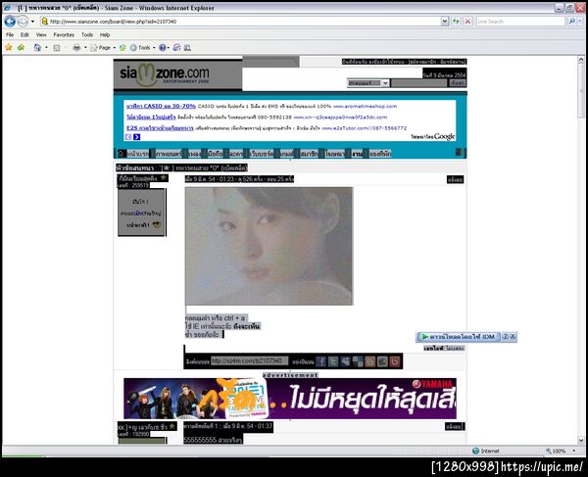Open the E2S tutor ad link
588x477 pixels.
[160, 128]
